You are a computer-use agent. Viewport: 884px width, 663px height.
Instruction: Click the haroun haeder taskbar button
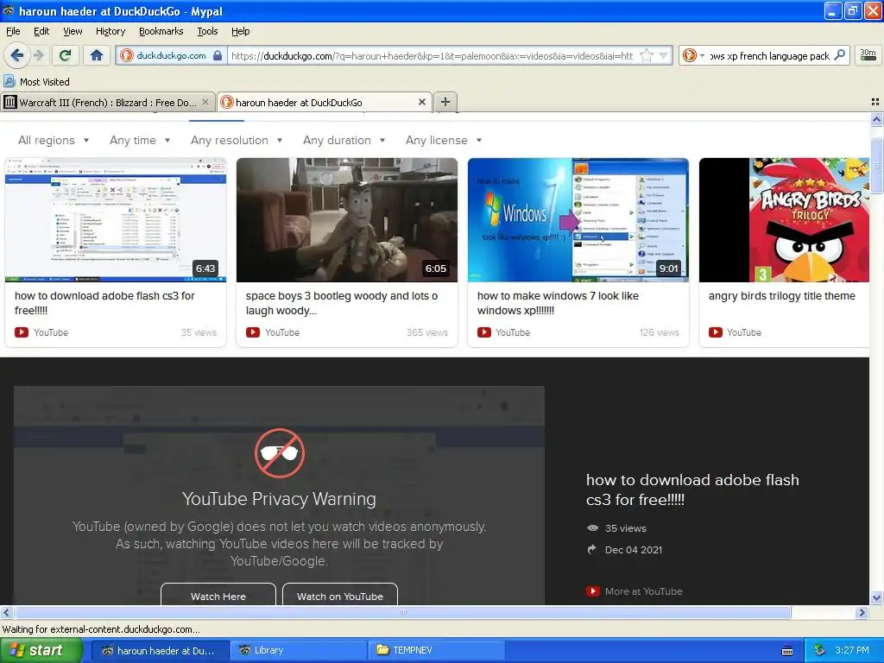click(x=160, y=650)
